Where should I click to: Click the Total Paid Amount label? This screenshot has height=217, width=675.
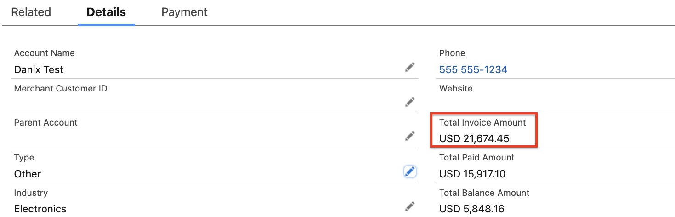point(476,157)
